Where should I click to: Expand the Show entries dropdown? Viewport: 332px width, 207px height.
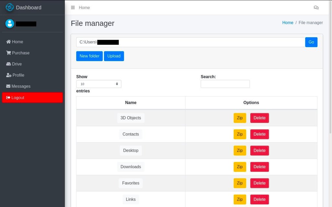coord(99,84)
